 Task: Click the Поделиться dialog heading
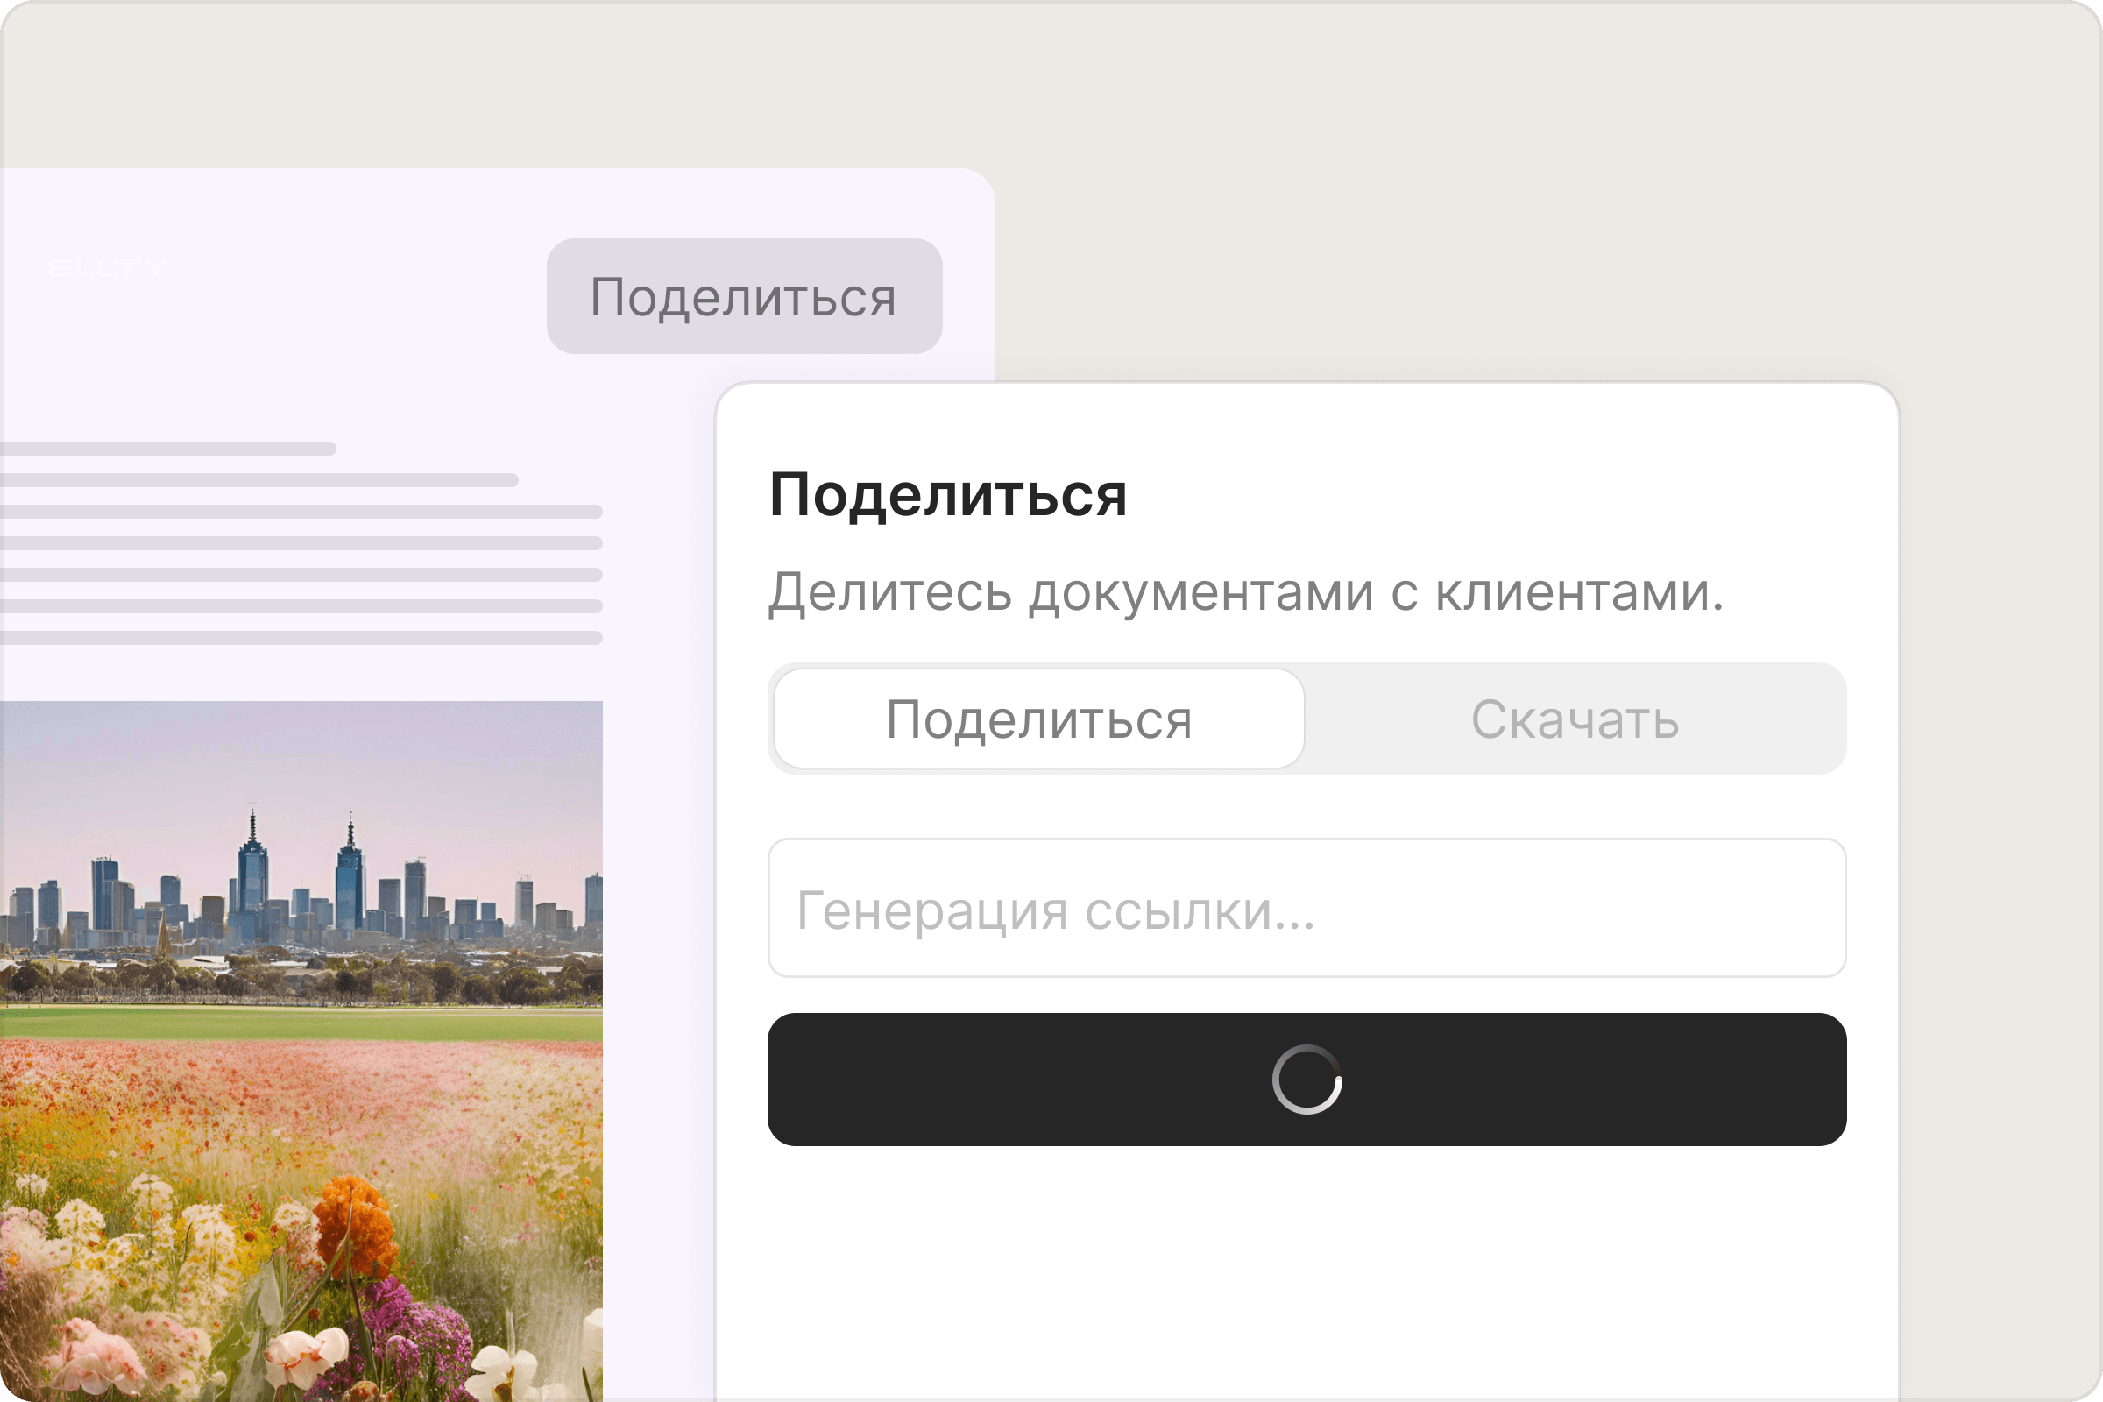948,494
